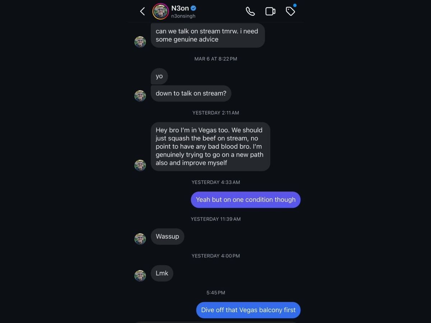Open the N3on profile name
The image size is (431, 323).
180,8
